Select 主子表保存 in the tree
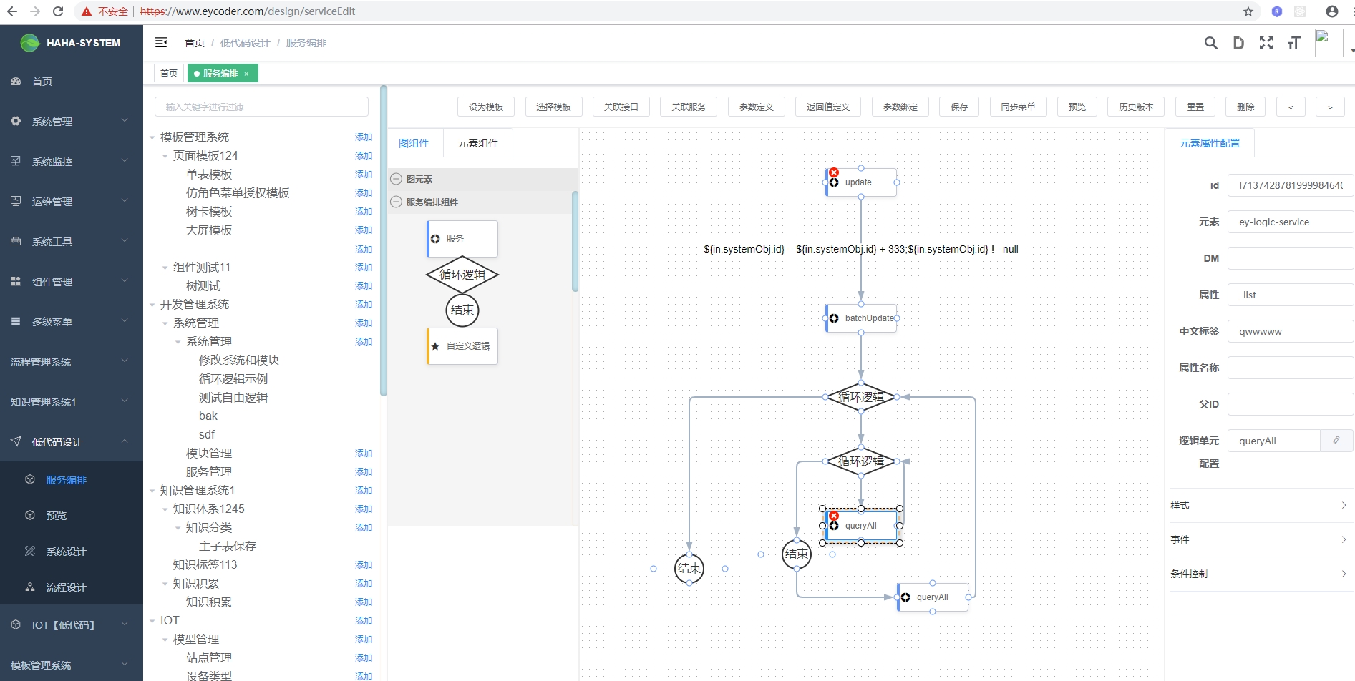This screenshot has height=681, width=1355. (x=228, y=547)
